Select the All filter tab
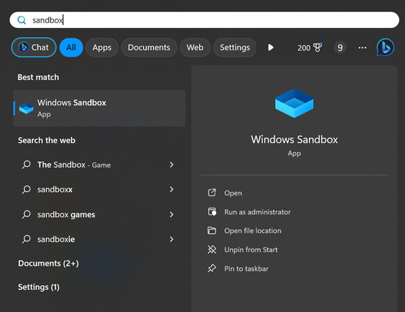405x312 pixels. pyautogui.click(x=71, y=47)
